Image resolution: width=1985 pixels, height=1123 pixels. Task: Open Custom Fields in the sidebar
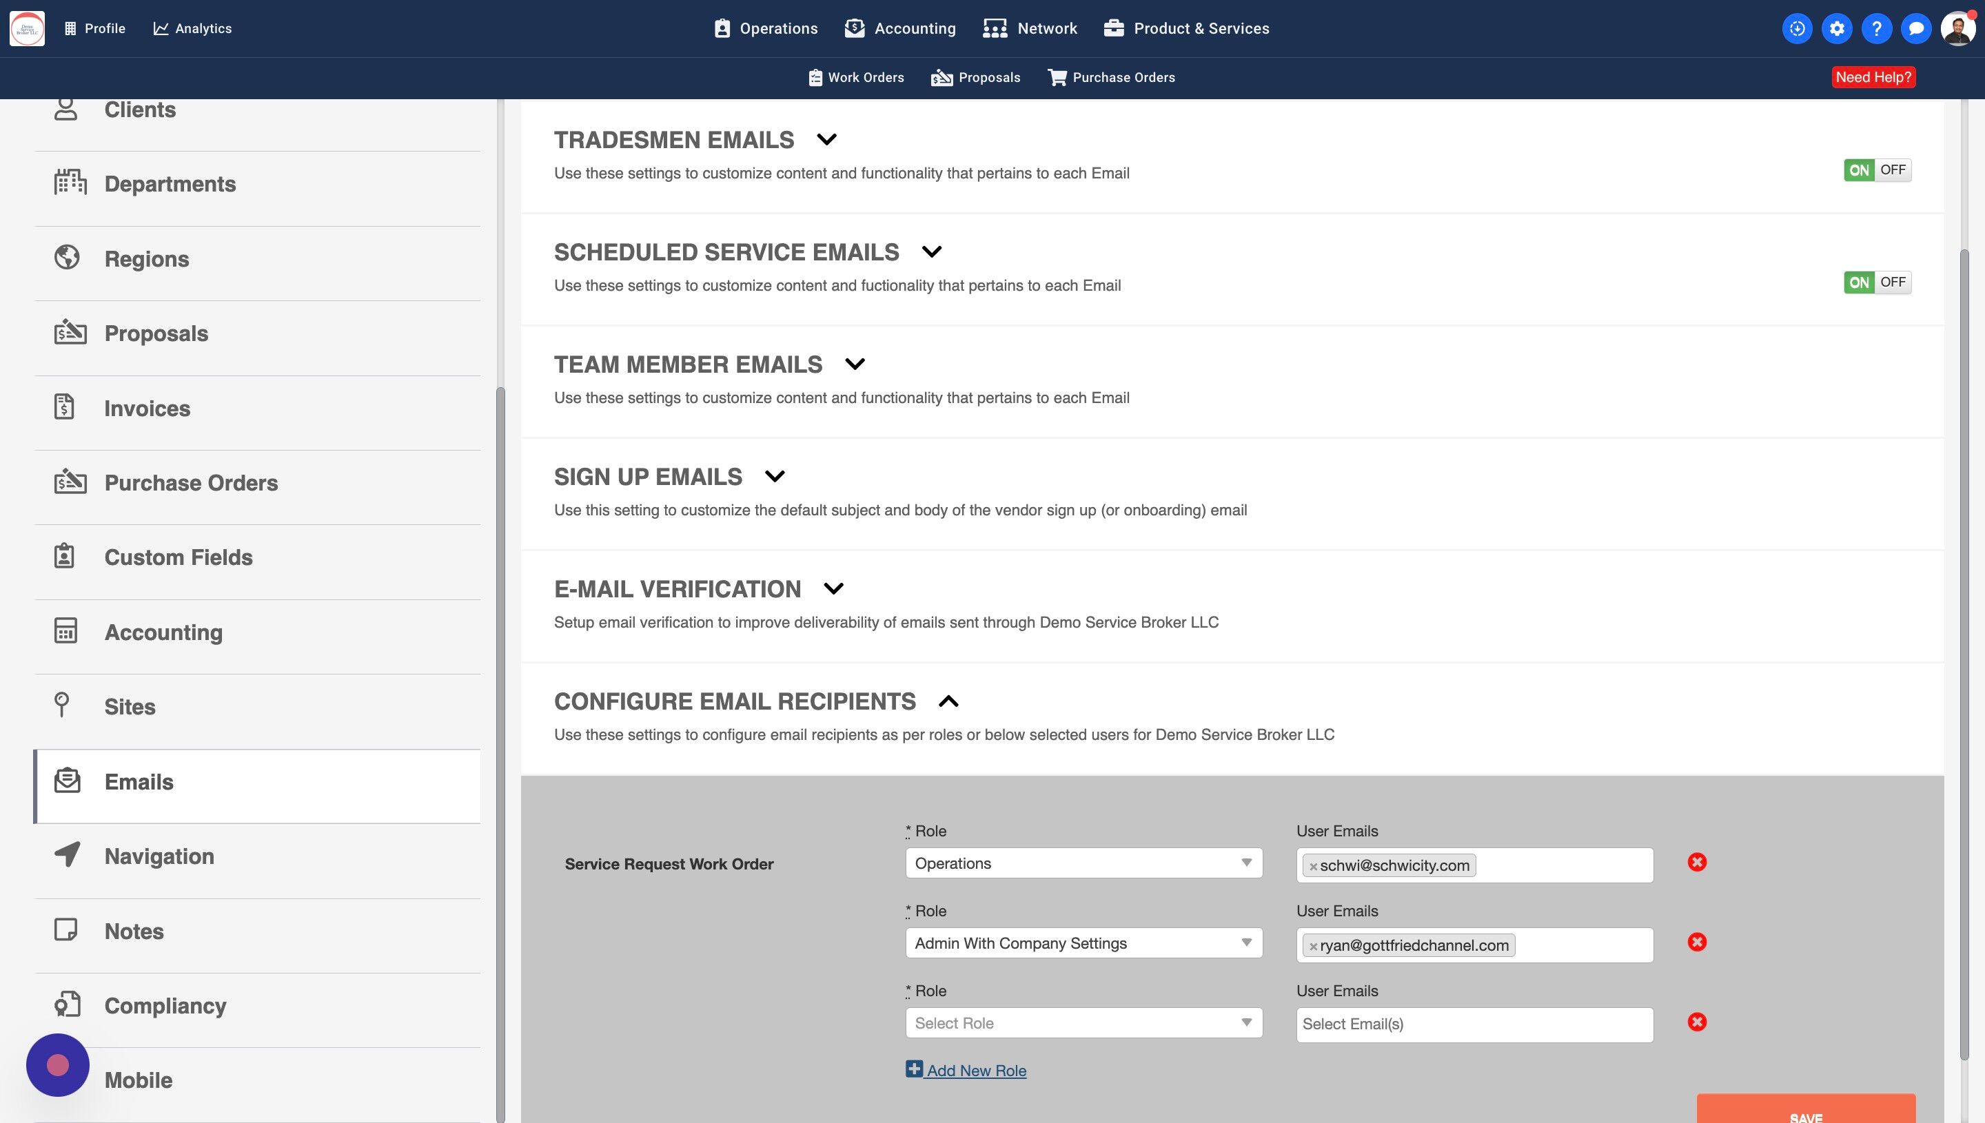[179, 557]
